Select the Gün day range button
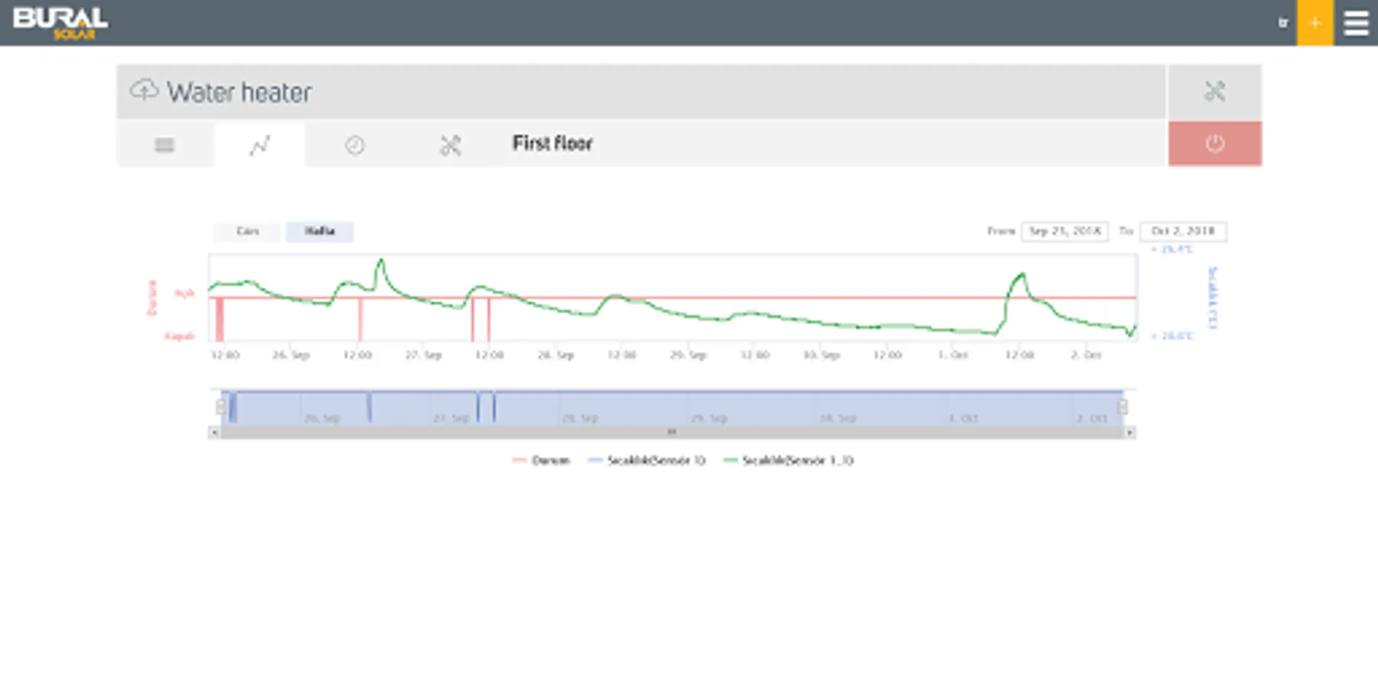 coord(247,231)
